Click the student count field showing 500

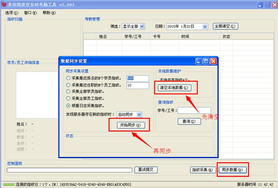(138, 79)
